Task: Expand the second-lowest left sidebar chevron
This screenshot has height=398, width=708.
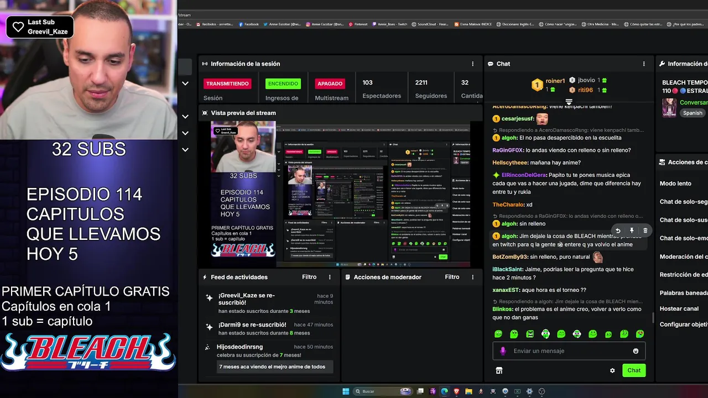Action: (x=185, y=133)
